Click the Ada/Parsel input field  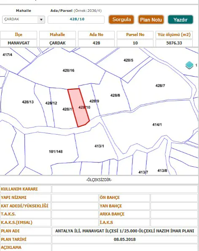coord(76,19)
